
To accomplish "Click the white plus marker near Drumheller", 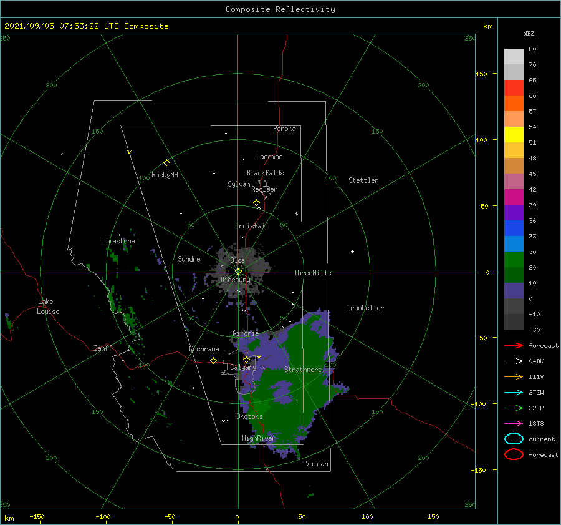I will pos(352,251).
